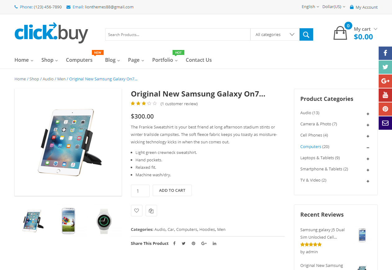Screen dimensions: 392x270
Task: Open the English language dropdown
Action: 310,7
